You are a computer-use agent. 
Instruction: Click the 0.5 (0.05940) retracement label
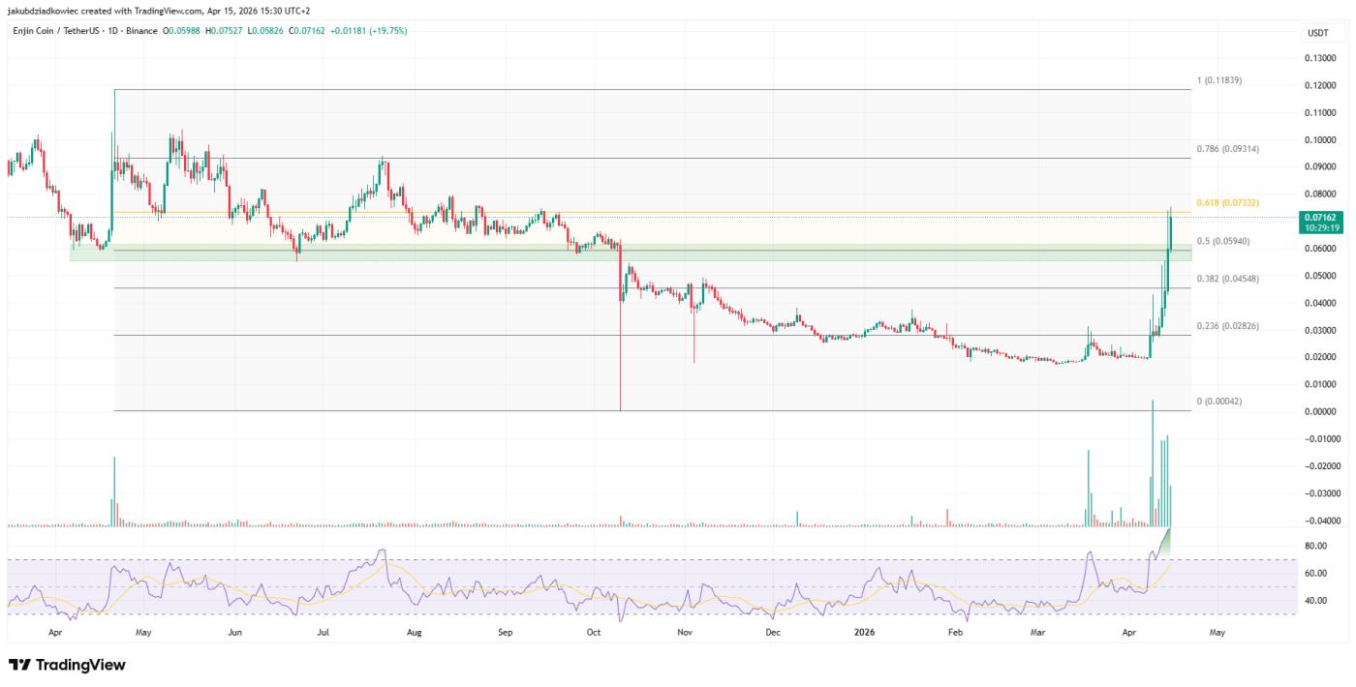pyautogui.click(x=1223, y=241)
